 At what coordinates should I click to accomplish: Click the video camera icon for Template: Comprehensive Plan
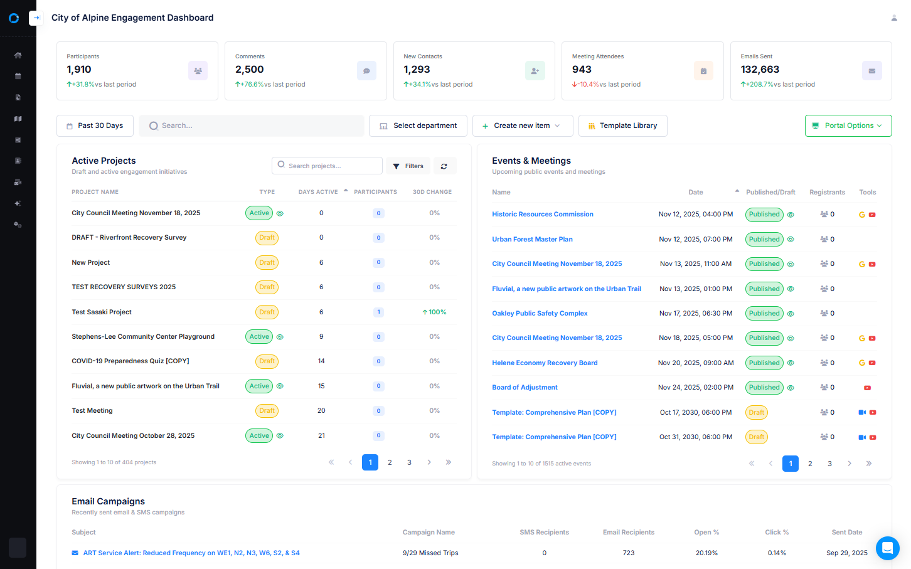point(860,412)
